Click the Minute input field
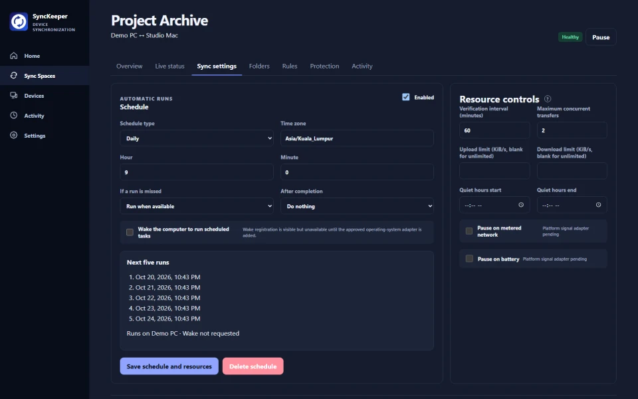This screenshot has height=399, width=638. 357,172
